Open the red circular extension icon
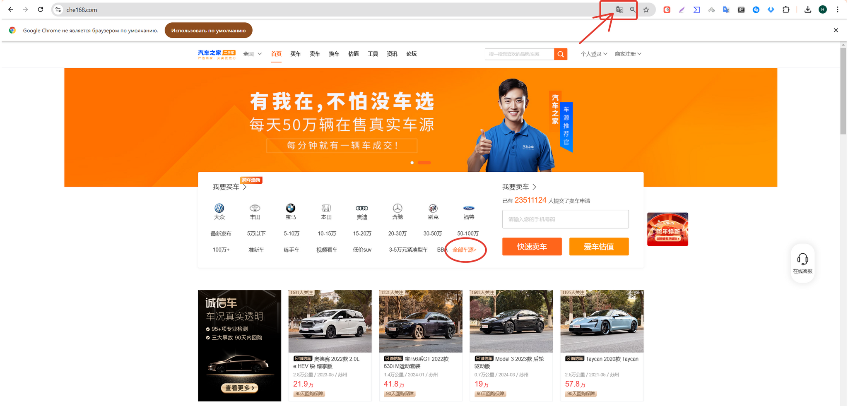 [x=667, y=10]
